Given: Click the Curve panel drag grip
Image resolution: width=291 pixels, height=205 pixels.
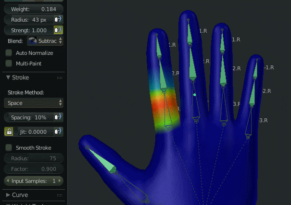Looking at the screenshot, I should tap(60, 195).
